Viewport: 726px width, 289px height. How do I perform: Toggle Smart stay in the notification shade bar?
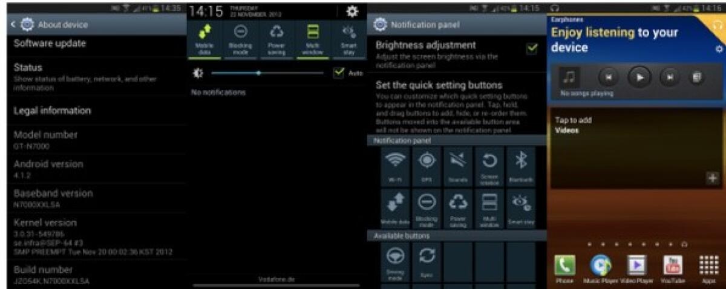[x=348, y=39]
